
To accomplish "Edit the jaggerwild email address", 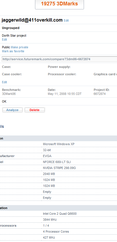I will point(66,20).
